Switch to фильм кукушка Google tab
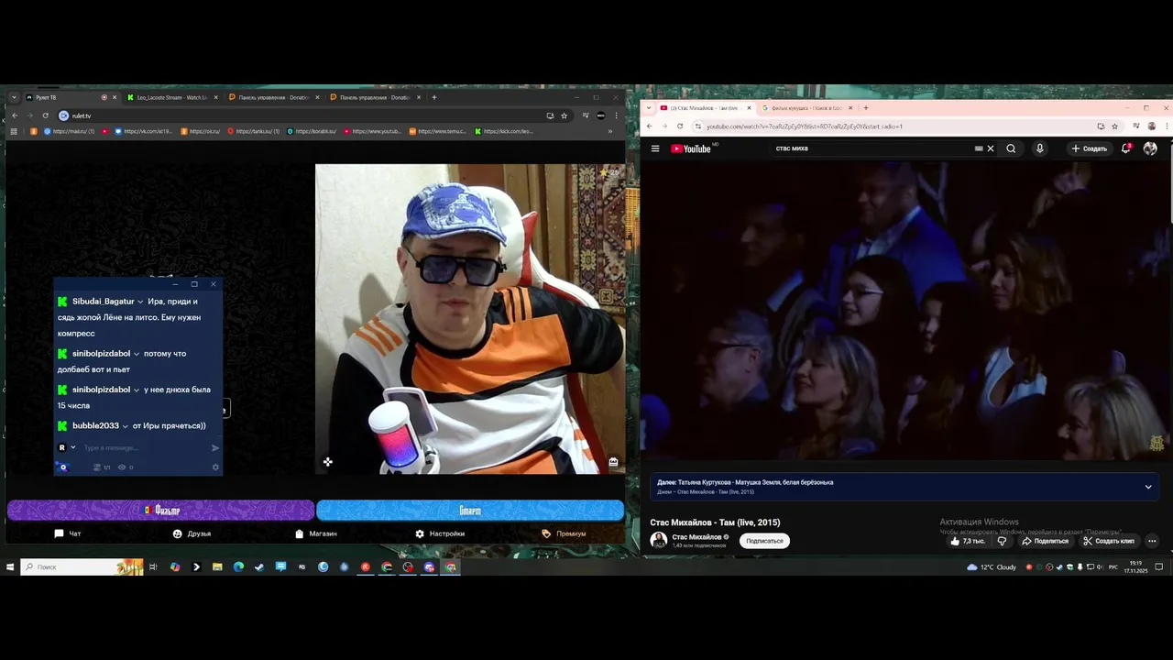Viewport: 1173px width, 660px height. [x=806, y=108]
